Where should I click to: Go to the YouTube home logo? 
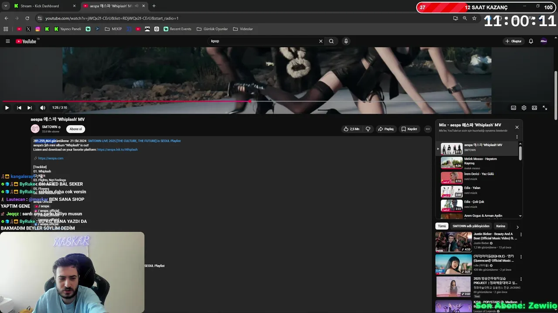[26, 41]
